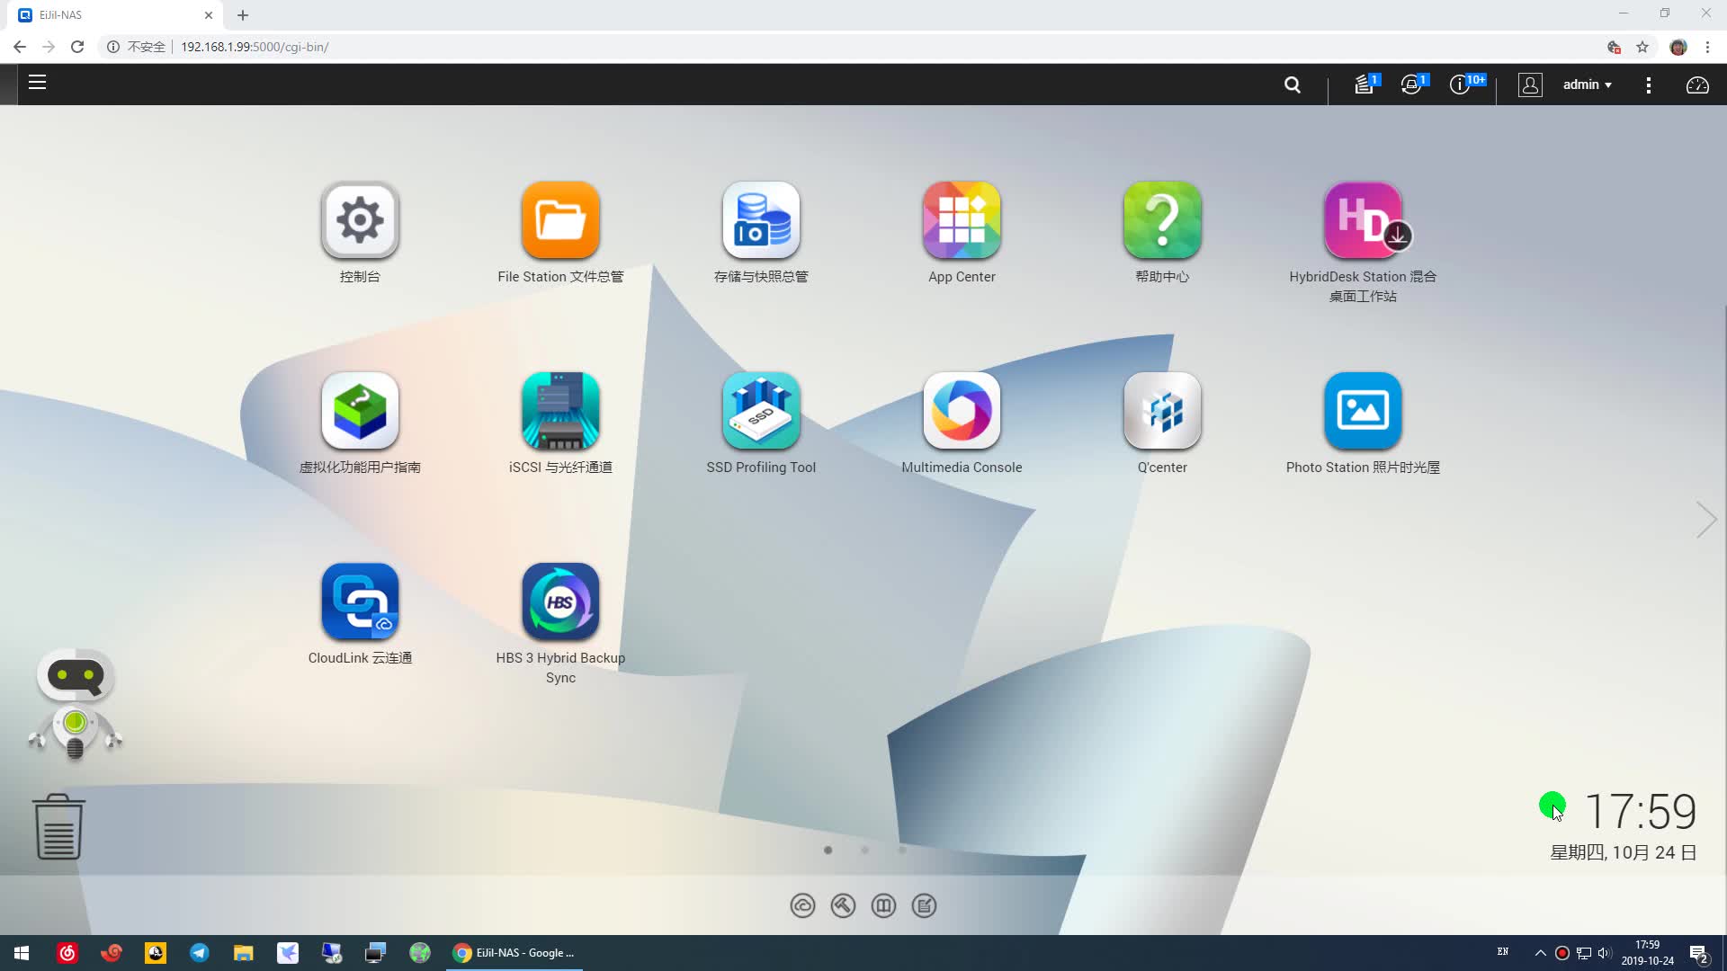The width and height of the screenshot is (1727, 971).
Task: Open the NAS search icon
Action: (x=1292, y=85)
